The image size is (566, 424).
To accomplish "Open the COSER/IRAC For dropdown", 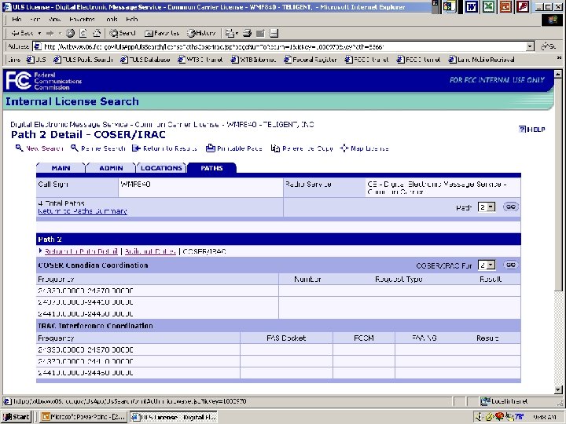I will tap(487, 265).
